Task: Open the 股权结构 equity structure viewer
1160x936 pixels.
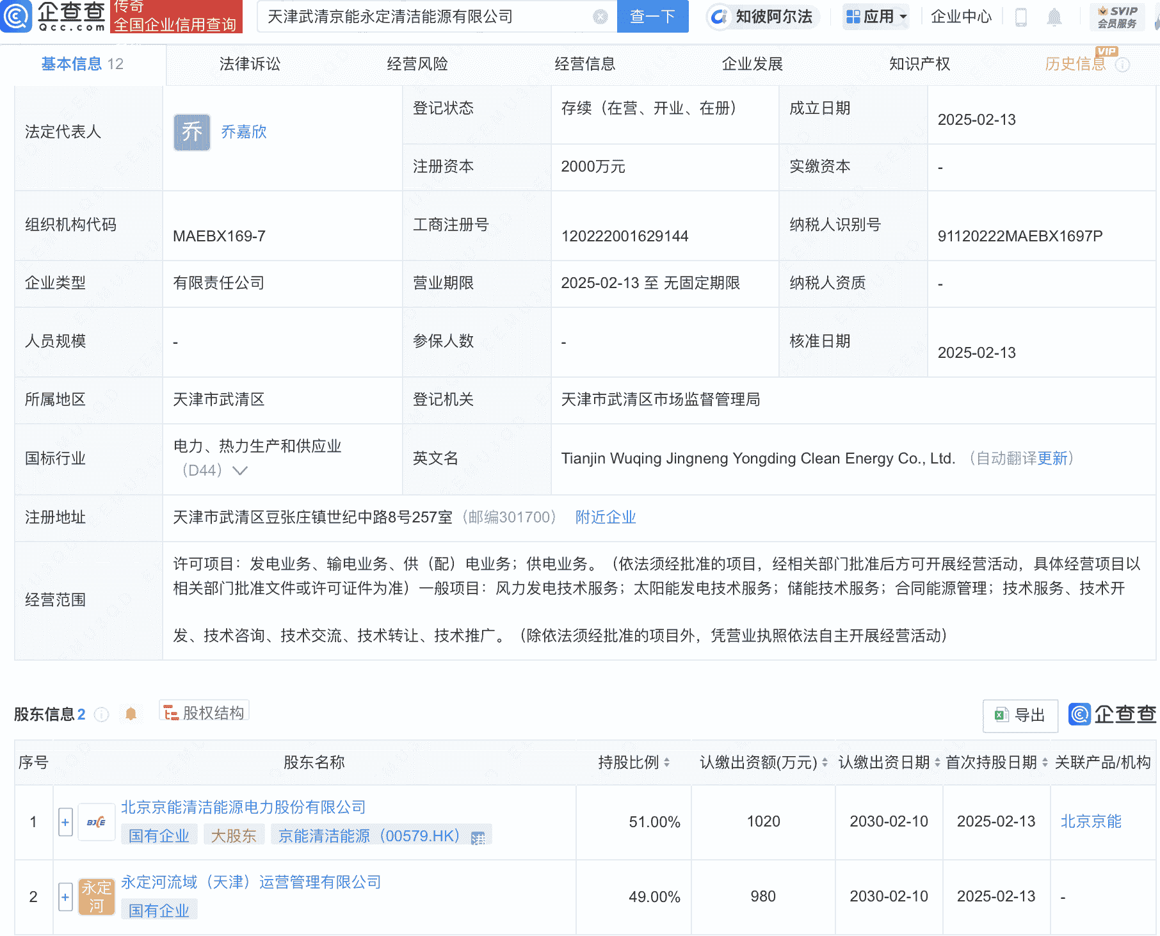Action: coord(204,711)
